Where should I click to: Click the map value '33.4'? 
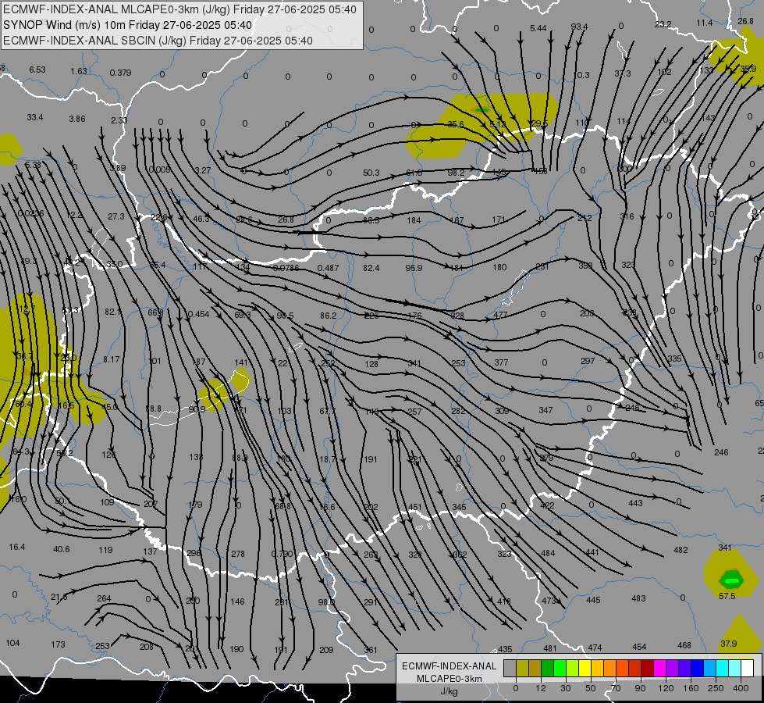pos(34,117)
